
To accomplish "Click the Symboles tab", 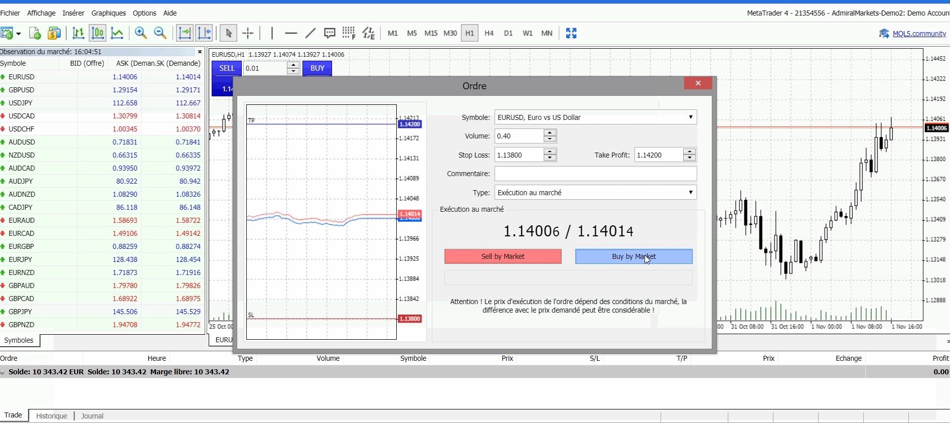I will click(x=19, y=340).
